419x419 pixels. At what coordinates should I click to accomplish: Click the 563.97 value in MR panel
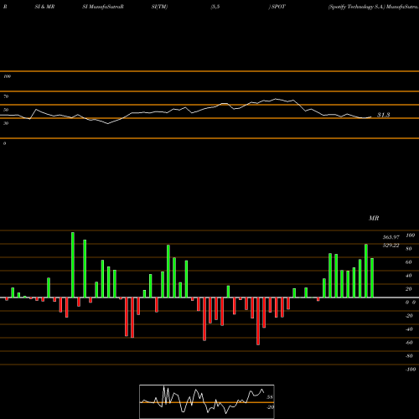tap(391, 237)
